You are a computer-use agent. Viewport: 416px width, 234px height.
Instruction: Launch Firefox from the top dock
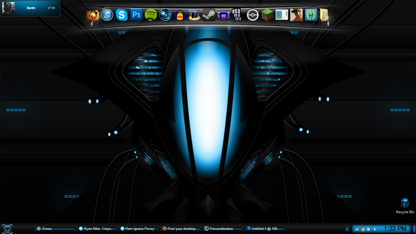[x=93, y=16]
